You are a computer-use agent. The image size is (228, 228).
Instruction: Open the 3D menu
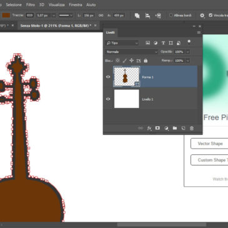tap(42, 4)
